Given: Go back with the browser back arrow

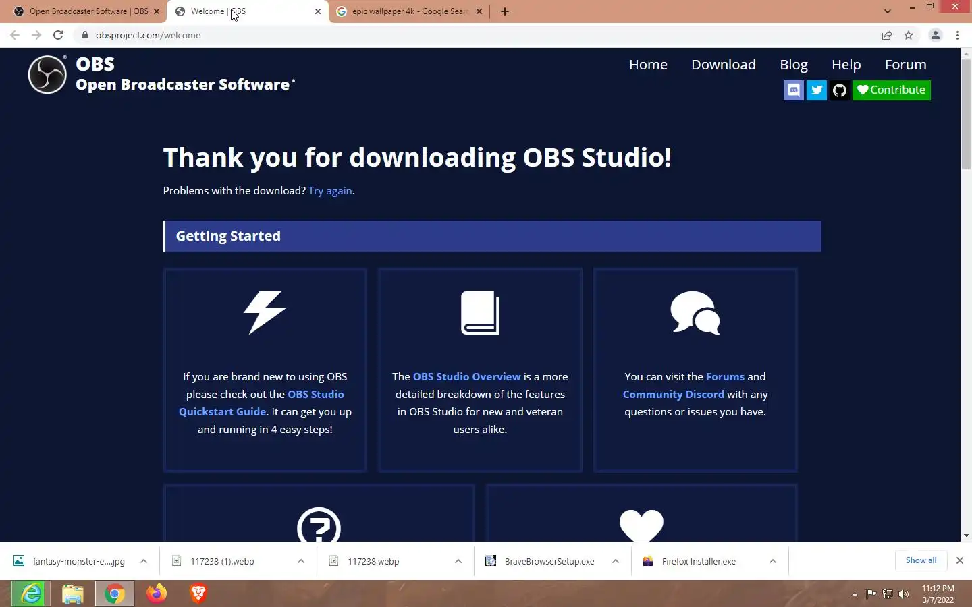Looking at the screenshot, I should pos(15,35).
